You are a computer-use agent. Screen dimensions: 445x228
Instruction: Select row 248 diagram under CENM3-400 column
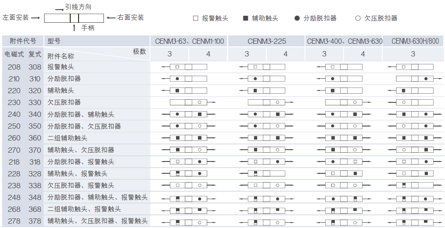click(x=344, y=199)
